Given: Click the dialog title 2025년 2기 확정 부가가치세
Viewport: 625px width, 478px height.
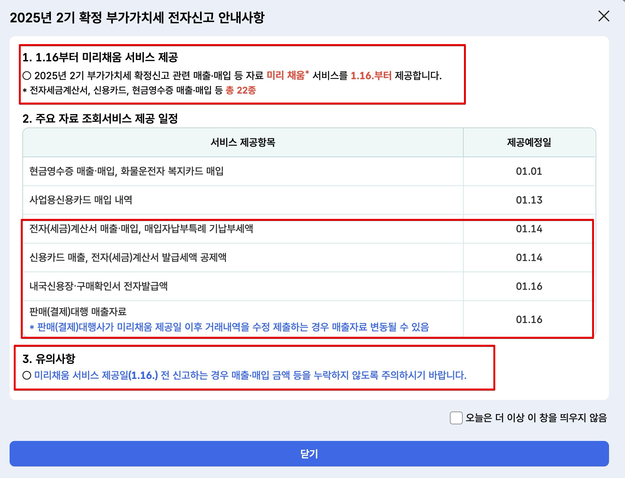Looking at the screenshot, I should click(x=137, y=18).
